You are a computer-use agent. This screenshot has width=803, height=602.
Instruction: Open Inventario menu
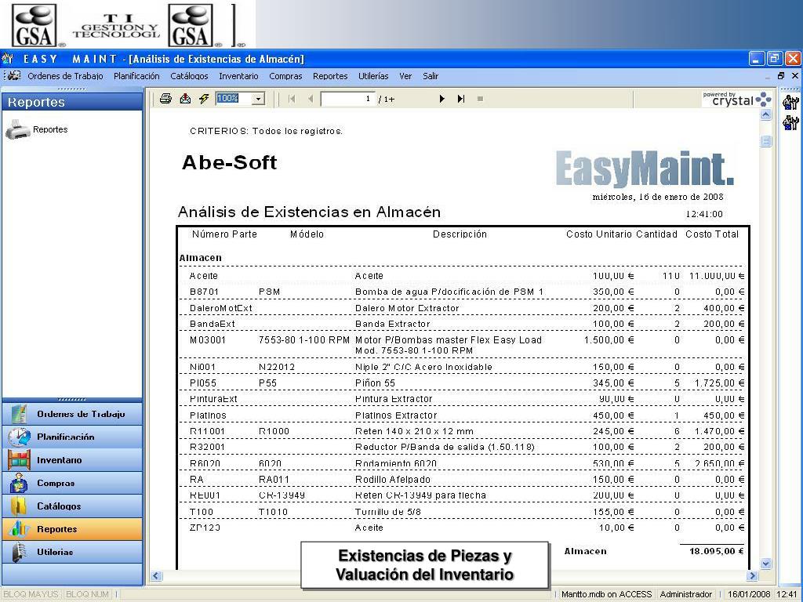238,76
